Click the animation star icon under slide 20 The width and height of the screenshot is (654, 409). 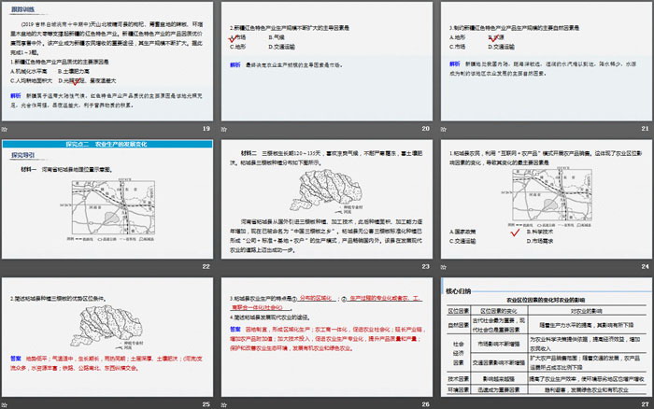point(224,129)
